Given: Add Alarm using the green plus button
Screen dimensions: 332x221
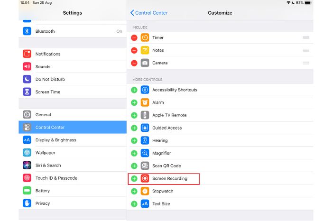Looking at the screenshot, I should point(134,102).
